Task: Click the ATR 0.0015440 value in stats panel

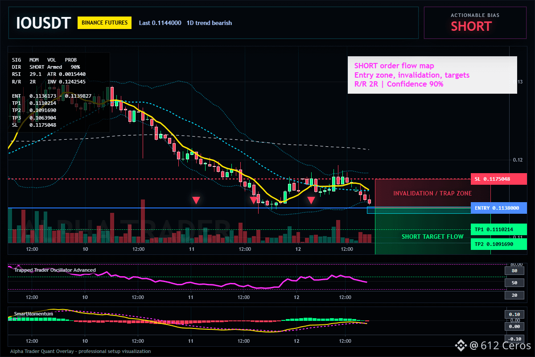Action: click(66, 74)
